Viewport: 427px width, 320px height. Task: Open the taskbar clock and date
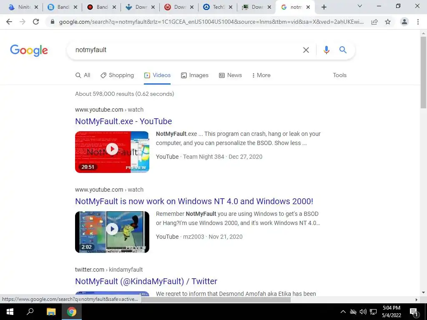coord(392,312)
